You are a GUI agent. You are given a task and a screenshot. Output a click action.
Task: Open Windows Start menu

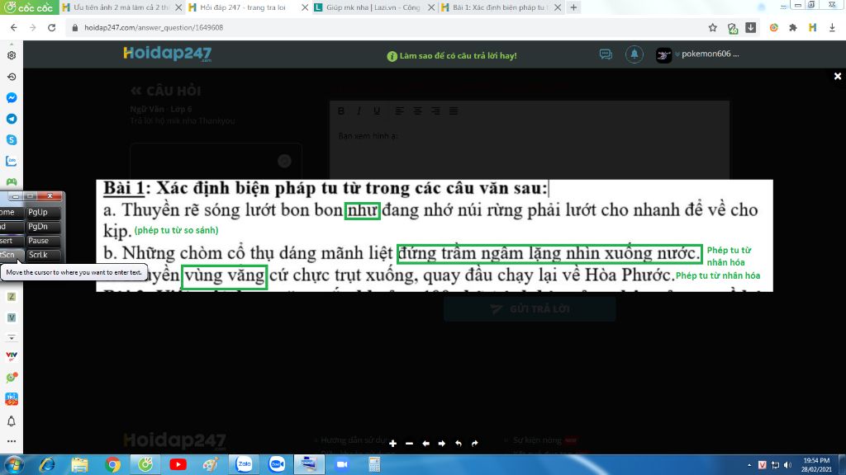(x=13, y=464)
